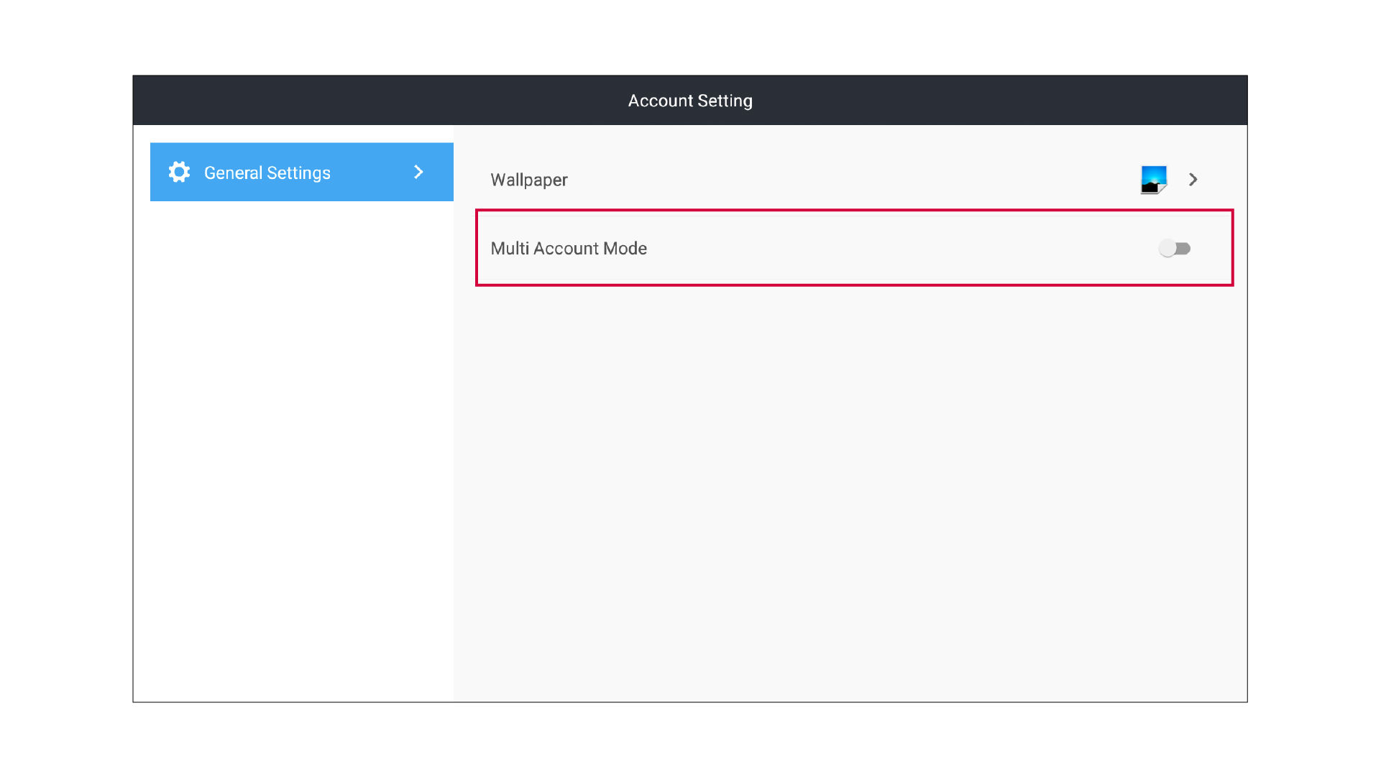This screenshot has height=777, width=1381.
Task: Toggle the Multi Account Mode switch
Action: coord(1174,248)
